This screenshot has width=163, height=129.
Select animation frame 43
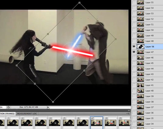tap(41, 123)
